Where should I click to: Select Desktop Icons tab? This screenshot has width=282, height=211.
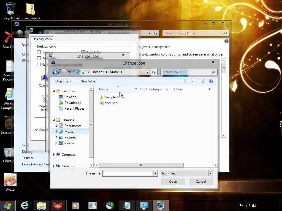[x=42, y=39]
